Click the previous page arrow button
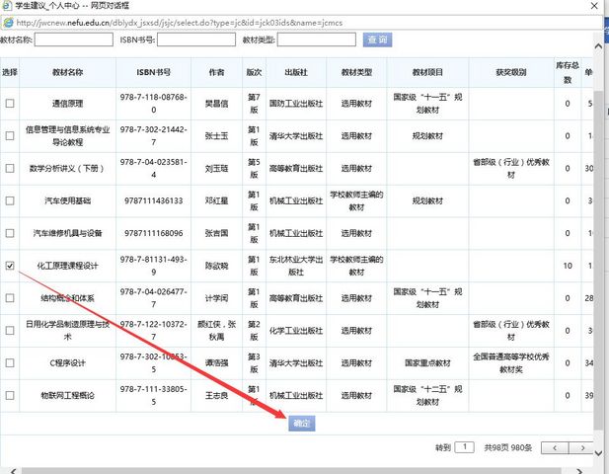 point(555,447)
